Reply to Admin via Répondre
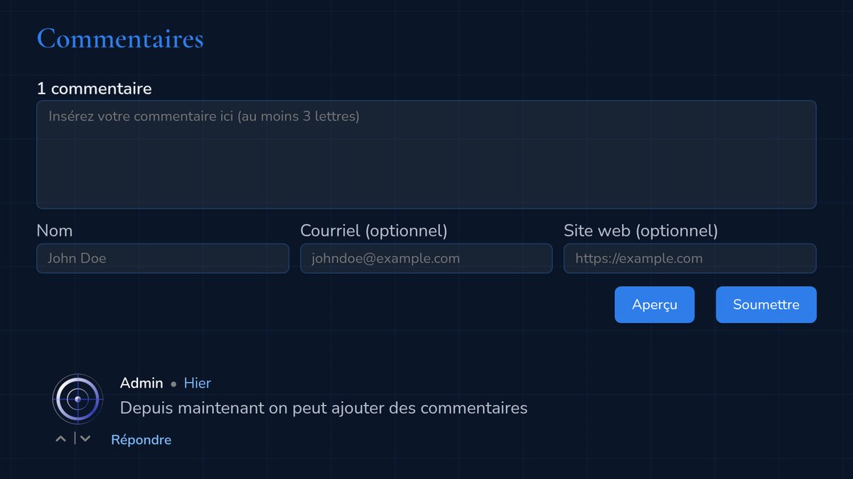This screenshot has height=479, width=853. (141, 440)
